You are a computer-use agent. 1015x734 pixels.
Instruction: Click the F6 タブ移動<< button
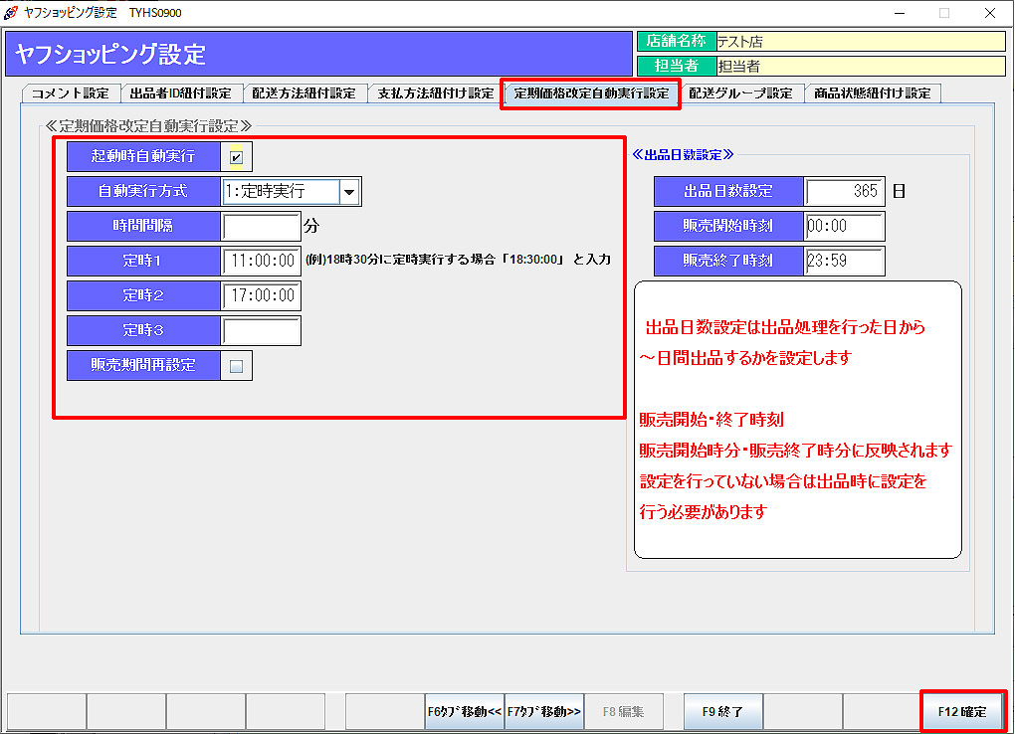[464, 711]
